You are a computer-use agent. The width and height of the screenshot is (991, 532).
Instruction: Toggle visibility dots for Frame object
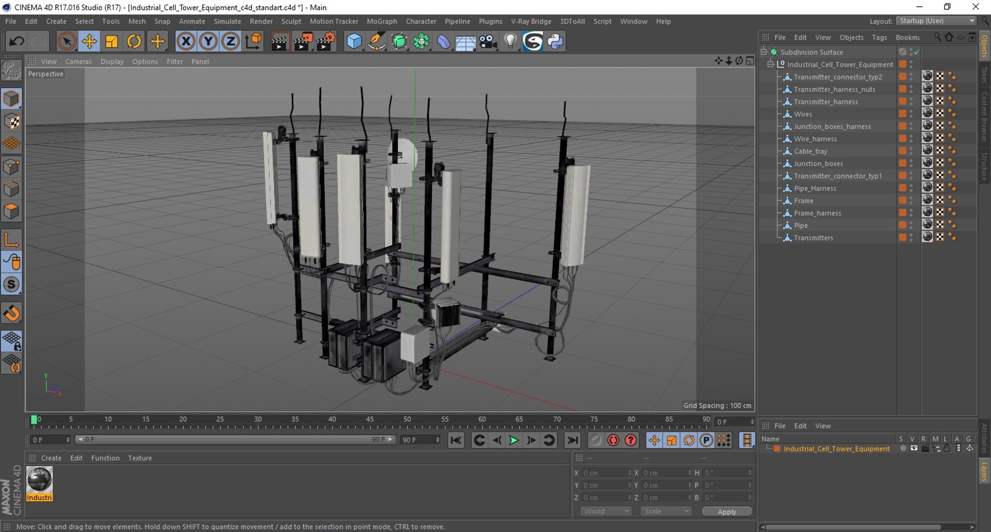911,201
